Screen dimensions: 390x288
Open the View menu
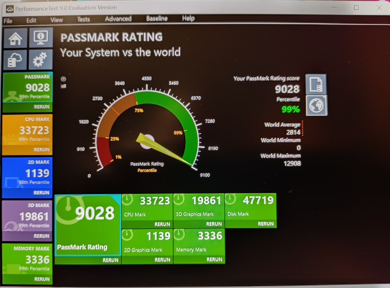57,20
